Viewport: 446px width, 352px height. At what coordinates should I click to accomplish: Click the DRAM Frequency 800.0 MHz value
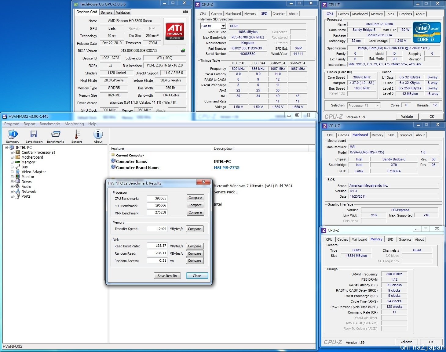tap(394, 274)
